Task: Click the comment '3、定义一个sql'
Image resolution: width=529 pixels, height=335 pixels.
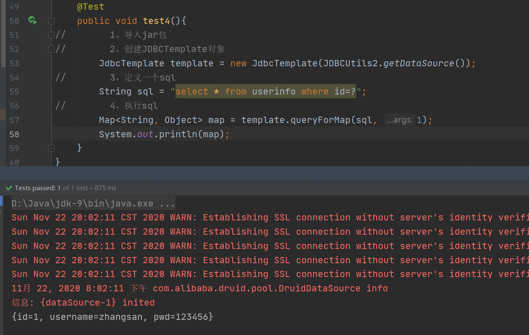Action: pos(143,78)
